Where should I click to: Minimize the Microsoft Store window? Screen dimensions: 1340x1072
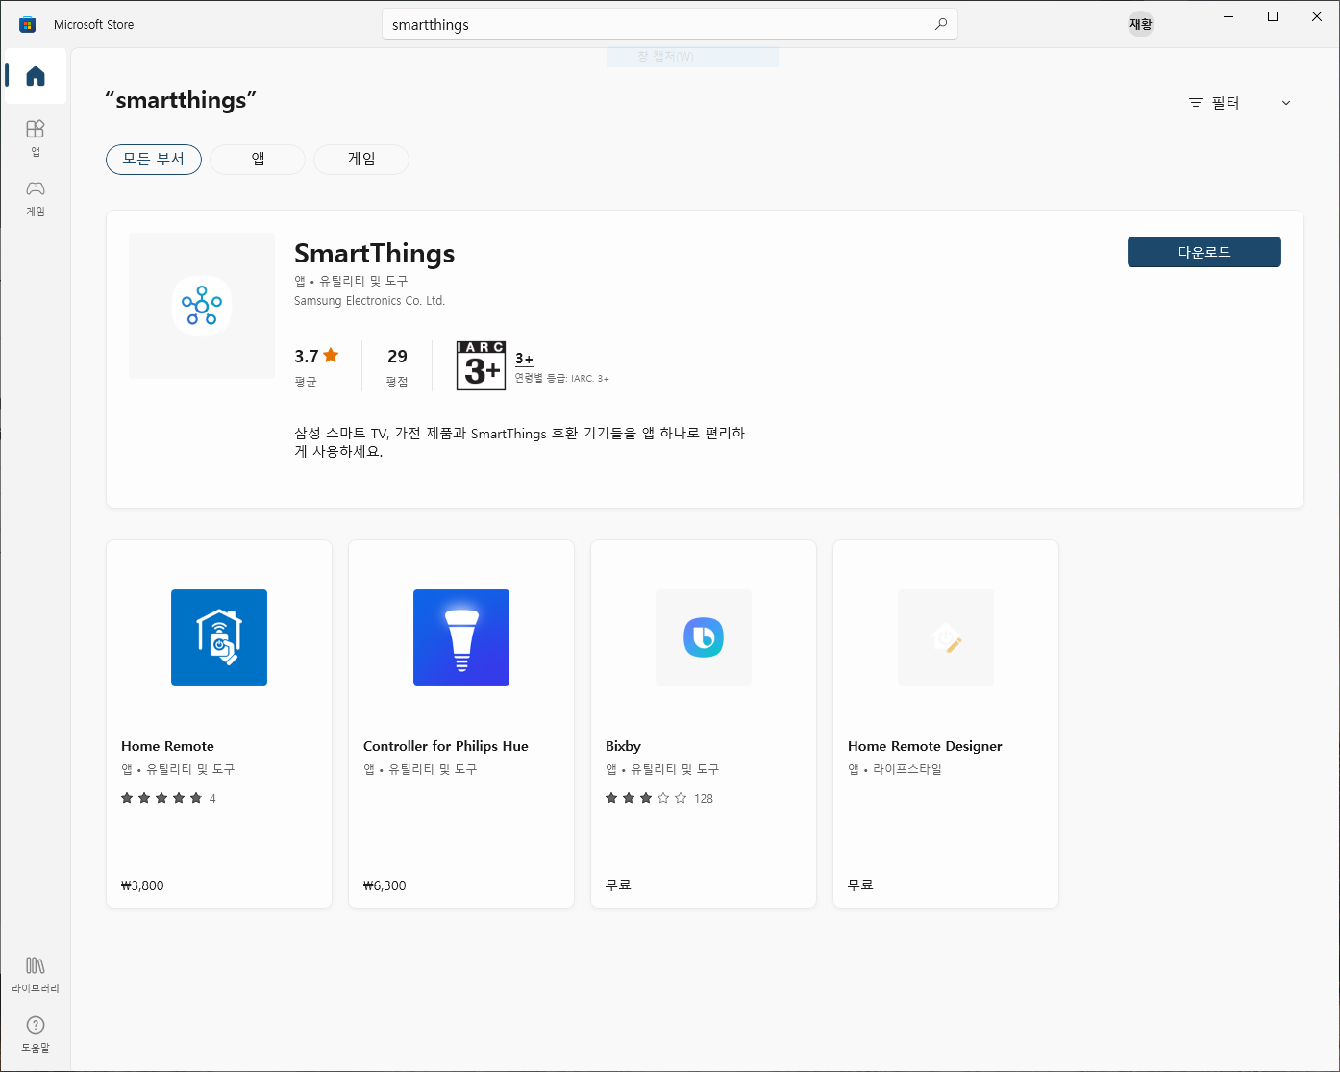1228,16
